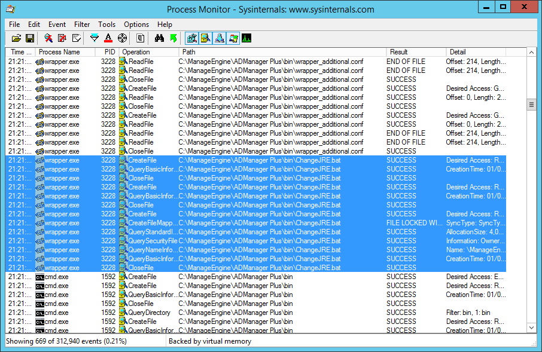Screen dimensions: 542x352
Task: Click the scrollbar down arrow
Action: [x=531, y=327]
